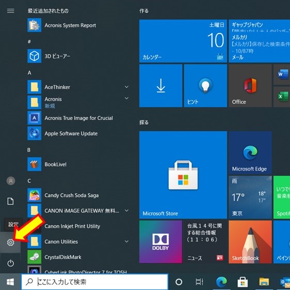The image size is (290, 290).
Task: Open the カレンダー tile
Action: click(x=183, y=41)
